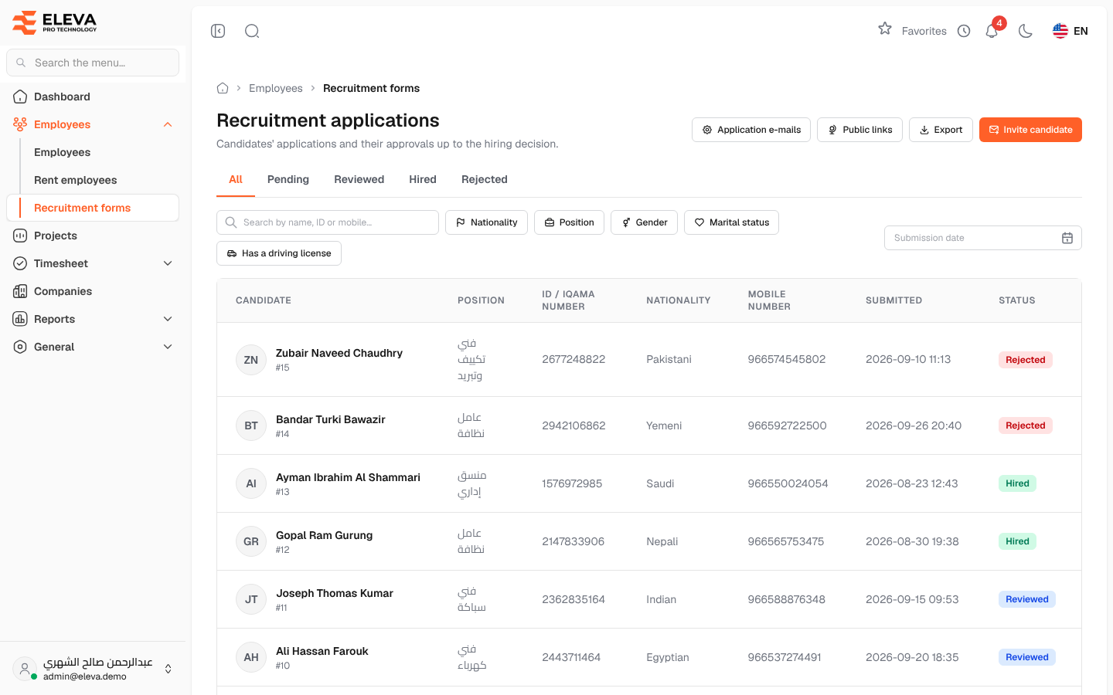Open Application e-mails settings
Screen dimensions: 1113x695
751,130
